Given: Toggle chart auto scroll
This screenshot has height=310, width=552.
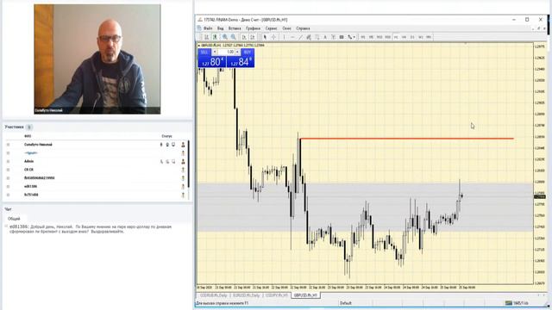Looking at the screenshot, I should point(244,37).
